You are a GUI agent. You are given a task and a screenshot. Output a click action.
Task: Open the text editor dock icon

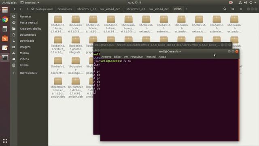point(5,48)
